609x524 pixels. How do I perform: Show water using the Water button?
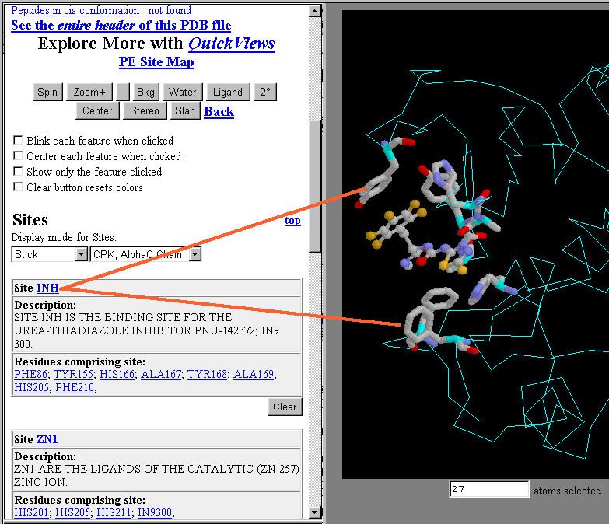click(x=183, y=92)
